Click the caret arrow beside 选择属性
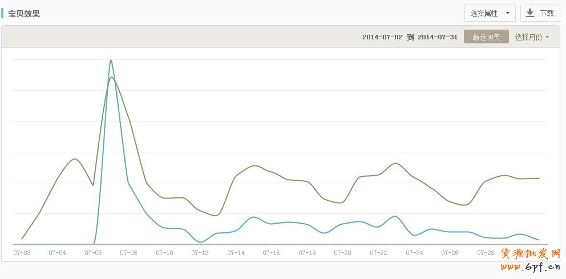 coord(507,13)
